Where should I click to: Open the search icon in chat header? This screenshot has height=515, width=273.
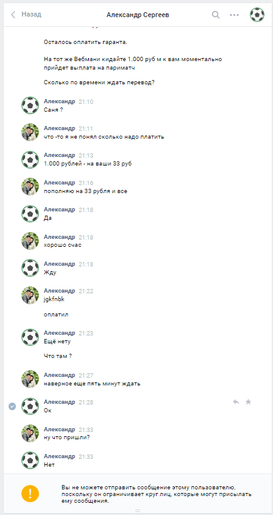point(216,15)
